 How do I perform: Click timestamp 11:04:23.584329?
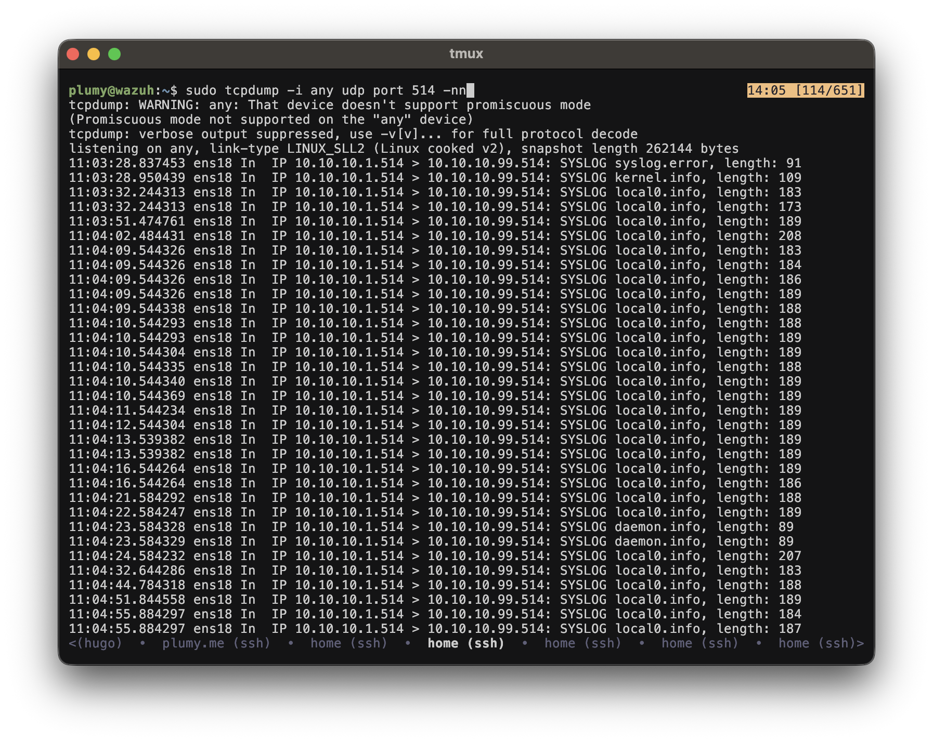click(x=127, y=541)
